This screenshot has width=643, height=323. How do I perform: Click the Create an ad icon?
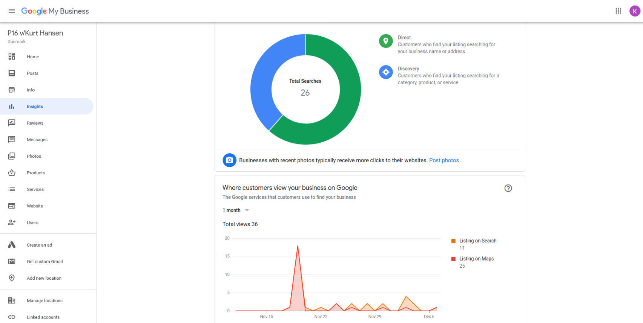pos(12,245)
